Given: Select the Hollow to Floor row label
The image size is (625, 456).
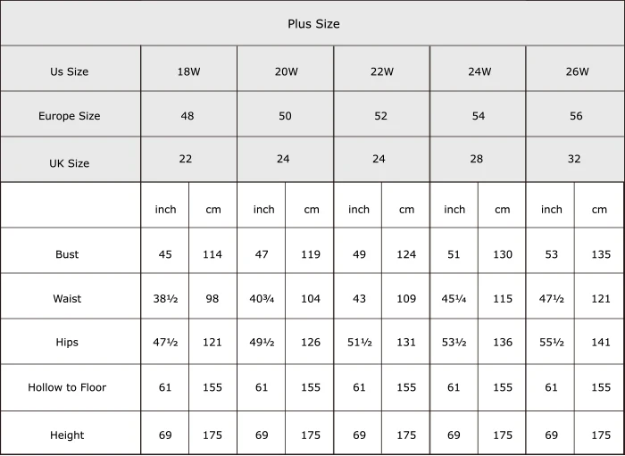Looking at the screenshot, I should pyautogui.click(x=67, y=388).
